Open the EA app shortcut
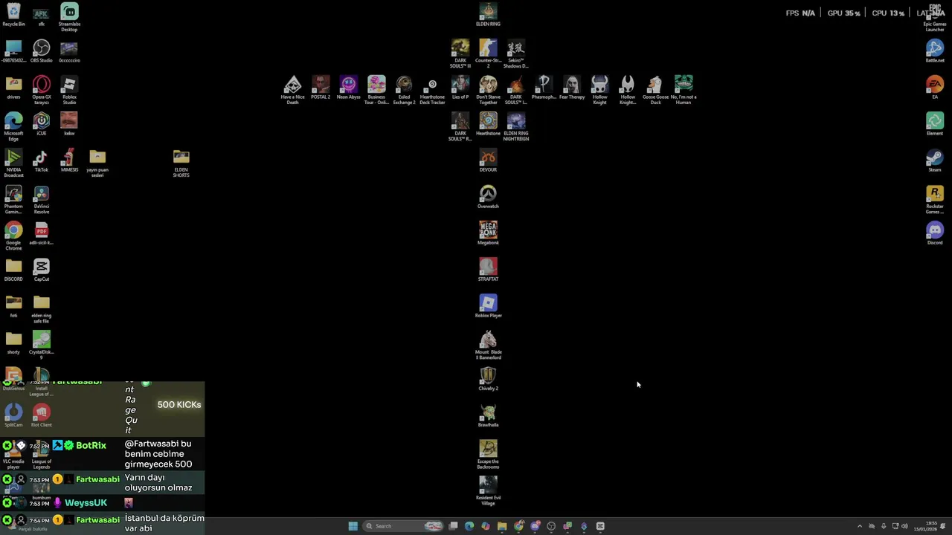952x535 pixels. pos(935,88)
